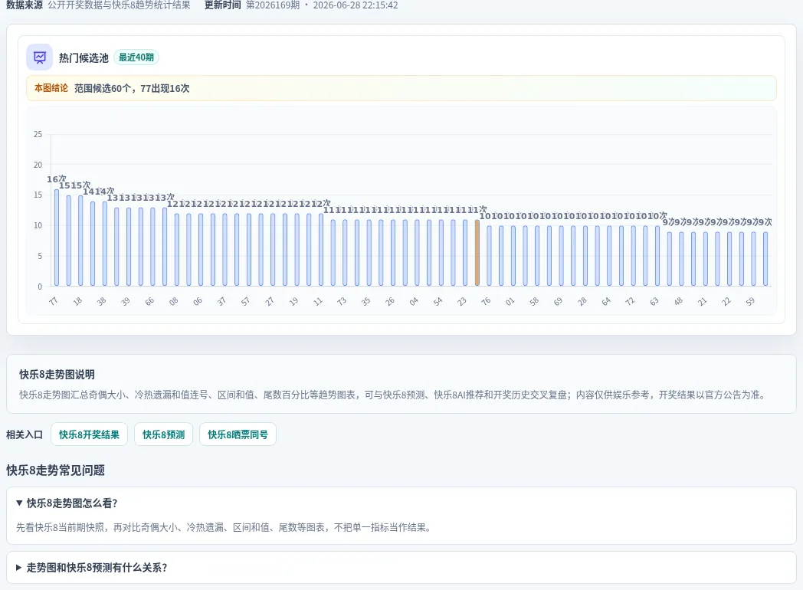Click x-axis label 69
Image resolution: width=803 pixels, height=590 pixels.
coord(559,301)
